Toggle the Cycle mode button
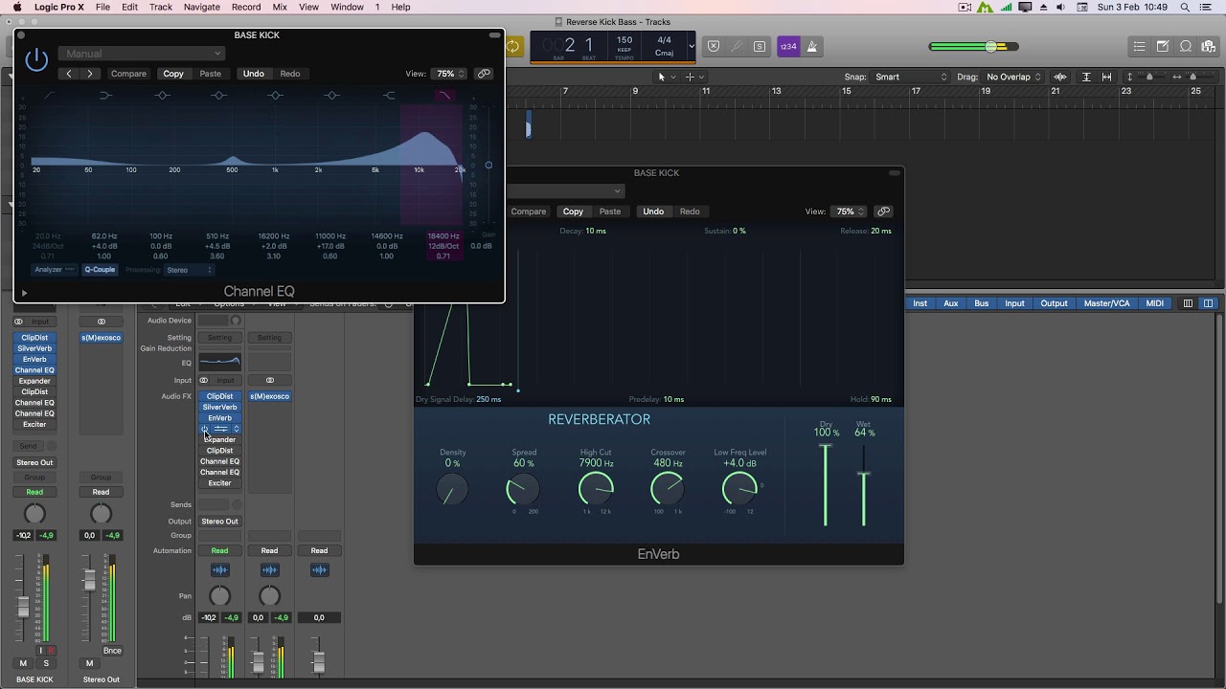The image size is (1226, 689). pos(513,46)
